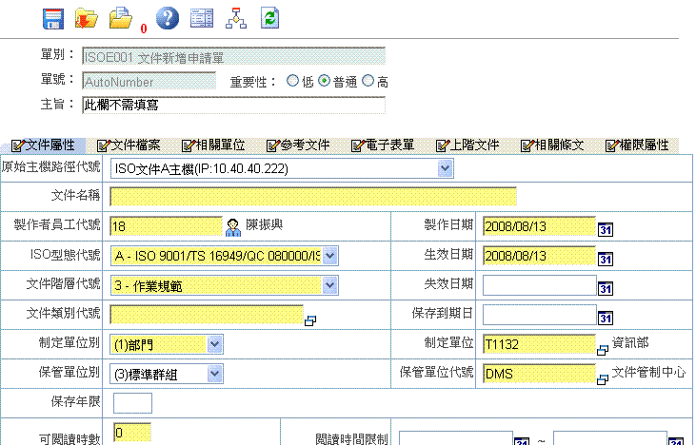Screen dimensions: 696x445
Task: Click the employee lookup person icon
Action: click(232, 226)
